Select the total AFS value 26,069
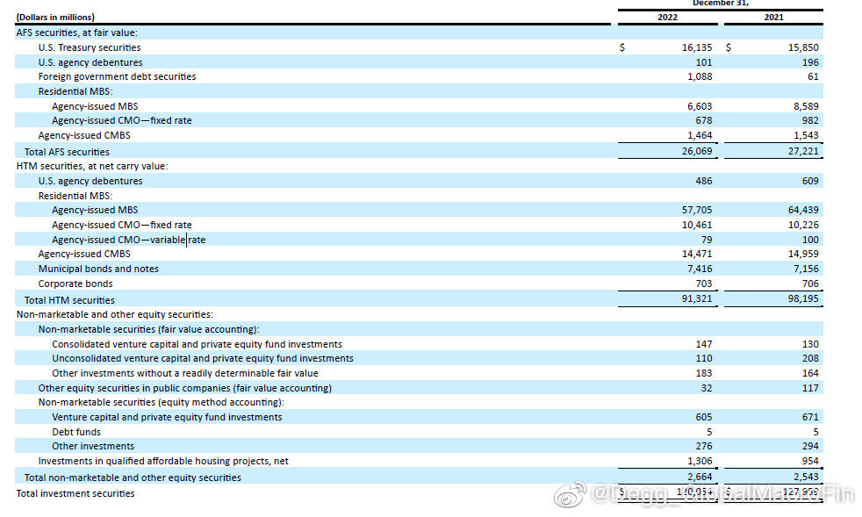 point(696,151)
